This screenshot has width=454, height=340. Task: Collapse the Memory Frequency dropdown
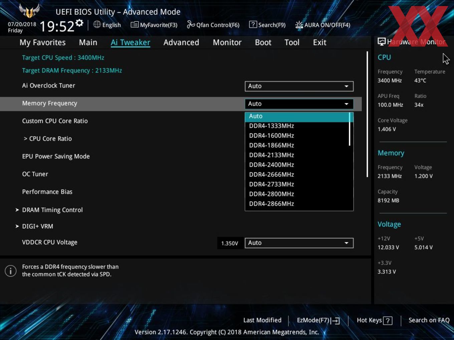tap(299, 104)
